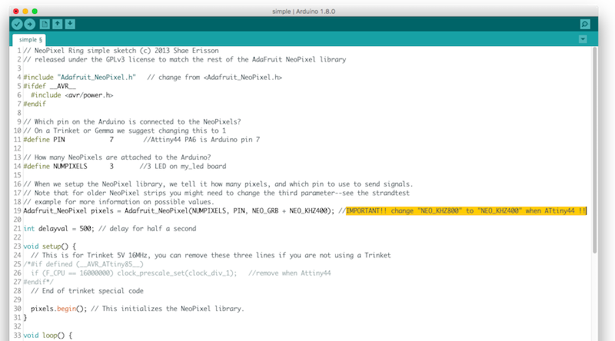Click the green maximize window button

click(35, 12)
